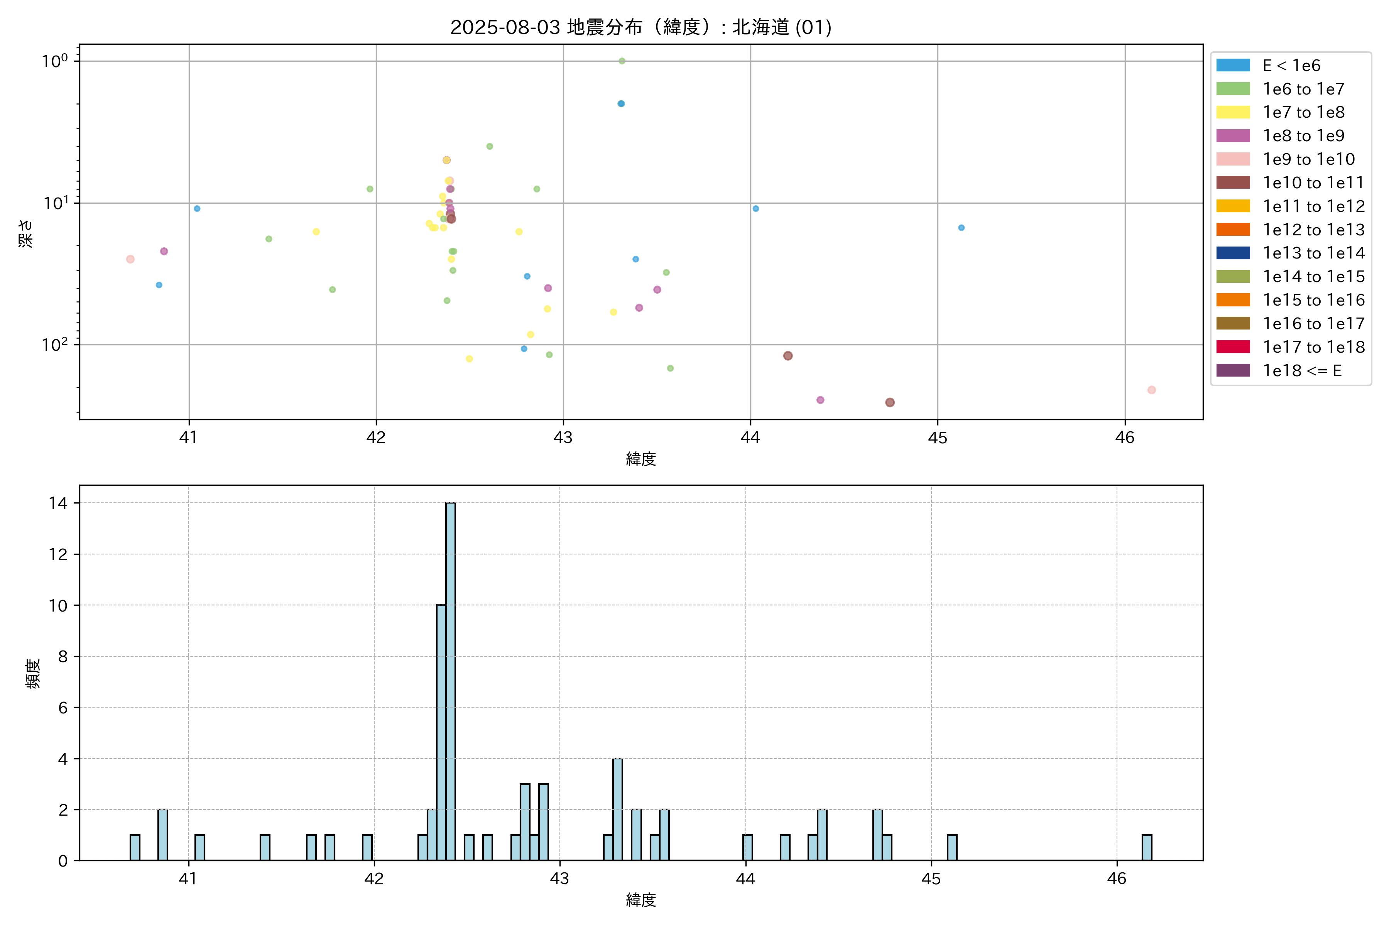The height and width of the screenshot is (926, 1389).
Task: Click the brown 1e10 to 1e11 swatch
Action: 1232,182
